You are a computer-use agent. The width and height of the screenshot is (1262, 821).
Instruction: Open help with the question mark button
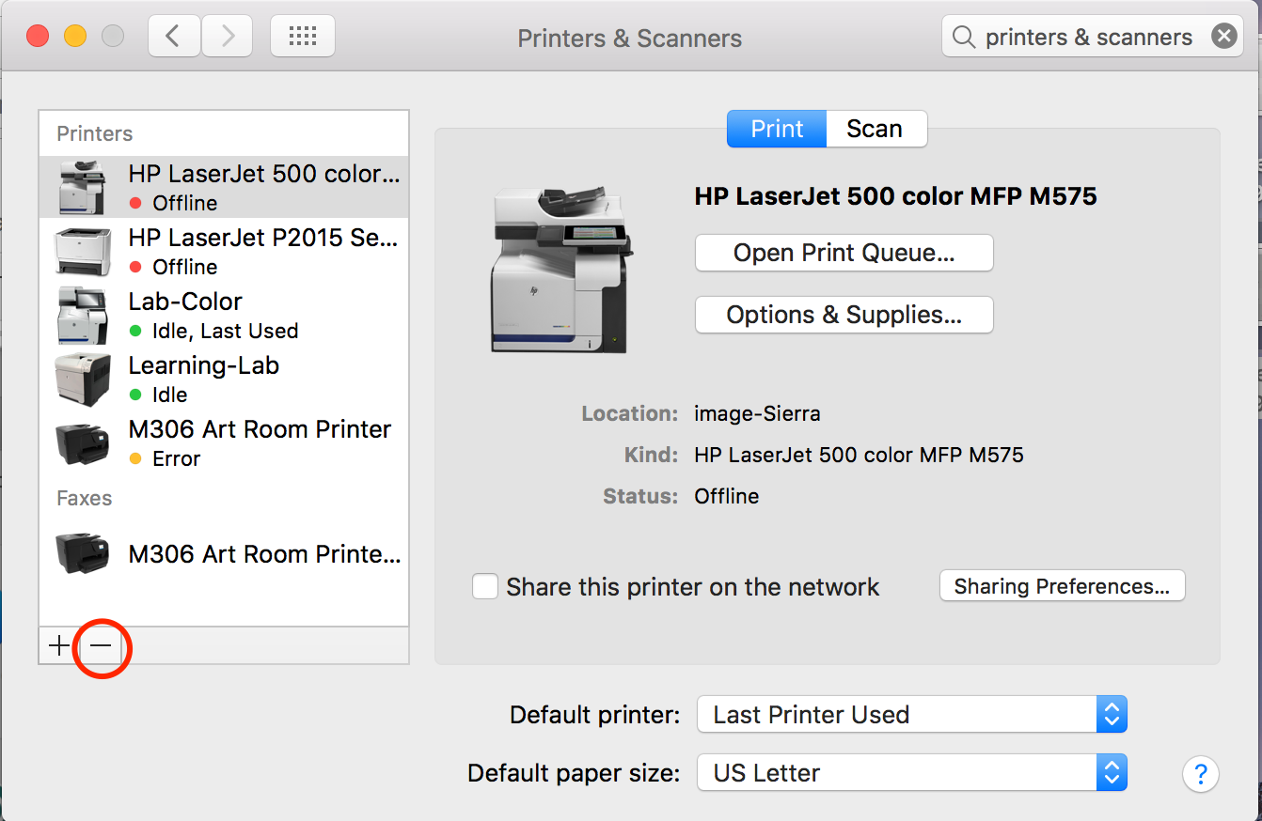(1200, 775)
